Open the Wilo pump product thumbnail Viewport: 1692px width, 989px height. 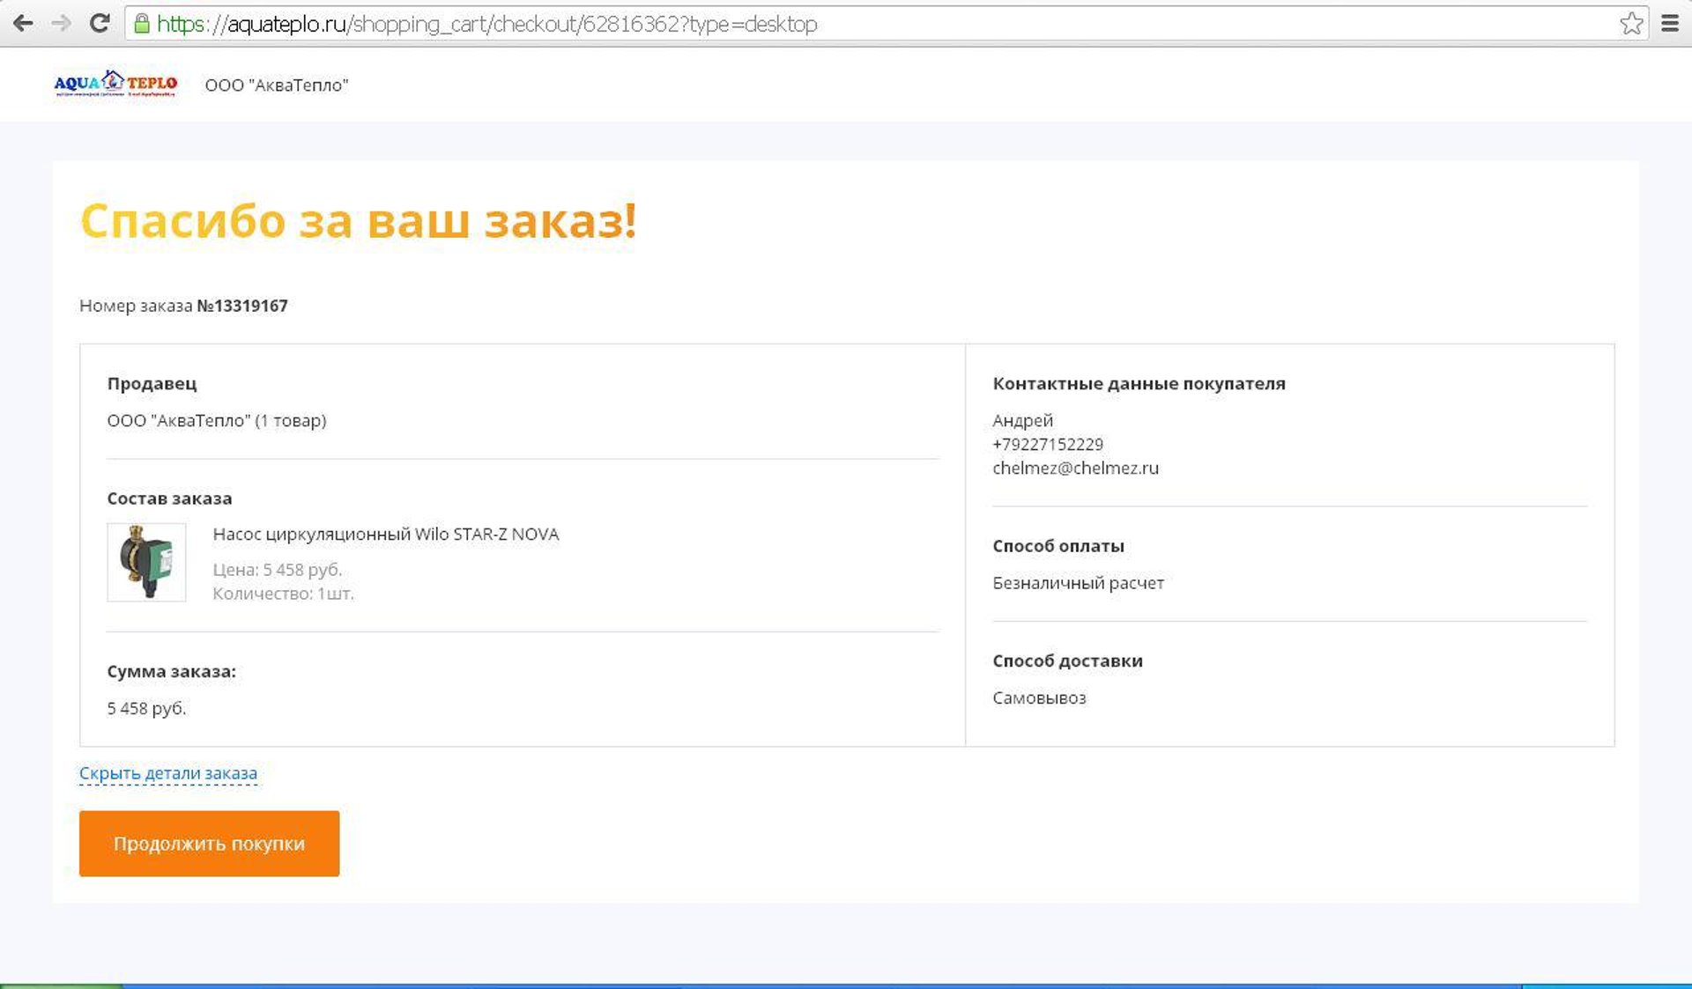(x=146, y=562)
